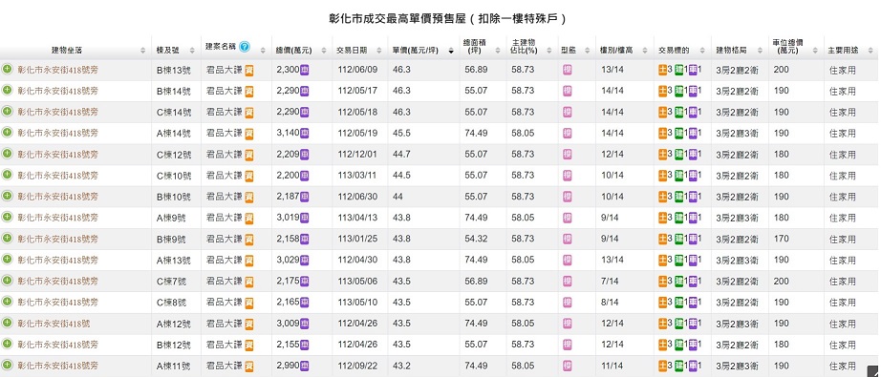Expand the A棟14號 row with the green plus icon
881x377 pixels.
click(7, 133)
